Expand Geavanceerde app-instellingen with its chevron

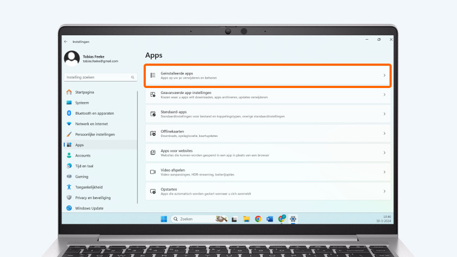[x=384, y=95]
